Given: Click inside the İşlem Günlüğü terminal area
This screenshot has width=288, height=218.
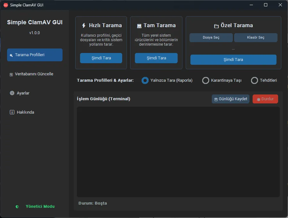Looking at the screenshot, I should pyautogui.click(x=178, y=152).
